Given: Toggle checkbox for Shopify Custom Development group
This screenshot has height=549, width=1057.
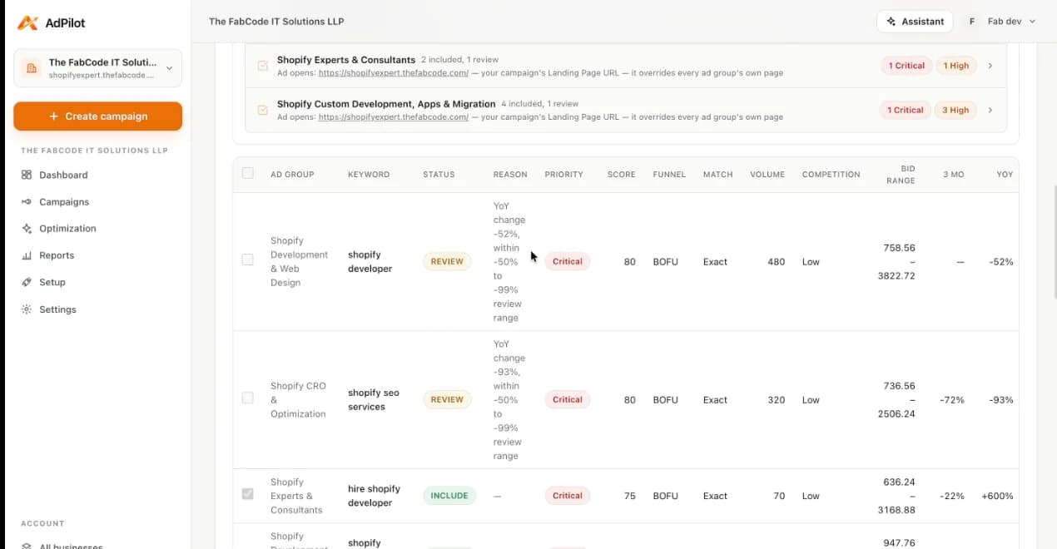Looking at the screenshot, I should (x=263, y=110).
